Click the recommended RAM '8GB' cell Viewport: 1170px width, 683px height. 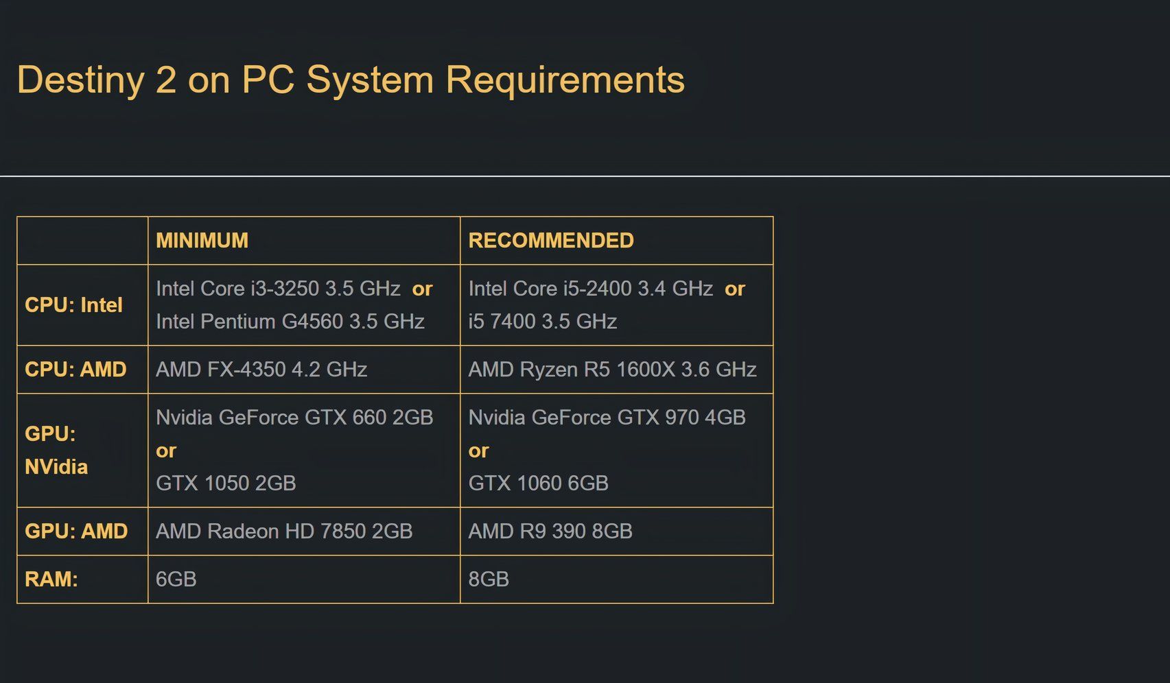(617, 579)
